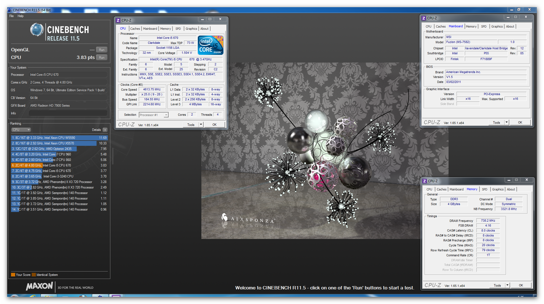Select CPU tab in top-right Mainboard CPU-Z window
544x304 pixels.
(x=428, y=26)
